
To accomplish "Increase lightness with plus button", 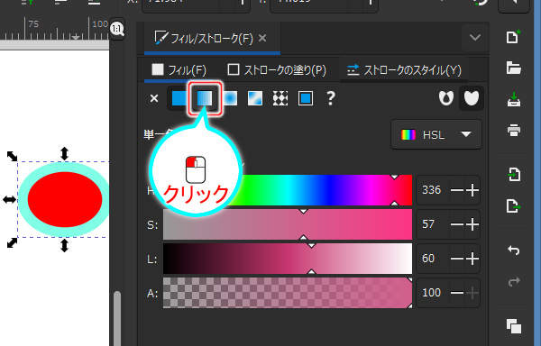I will click(472, 259).
